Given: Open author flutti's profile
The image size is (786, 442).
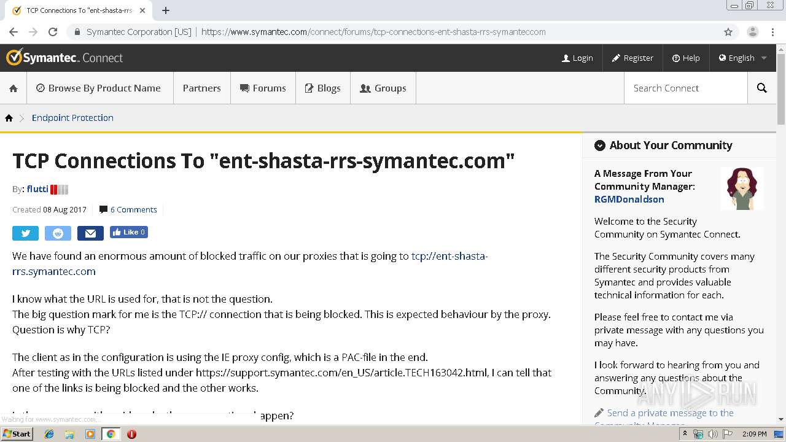Looking at the screenshot, I should (x=37, y=189).
